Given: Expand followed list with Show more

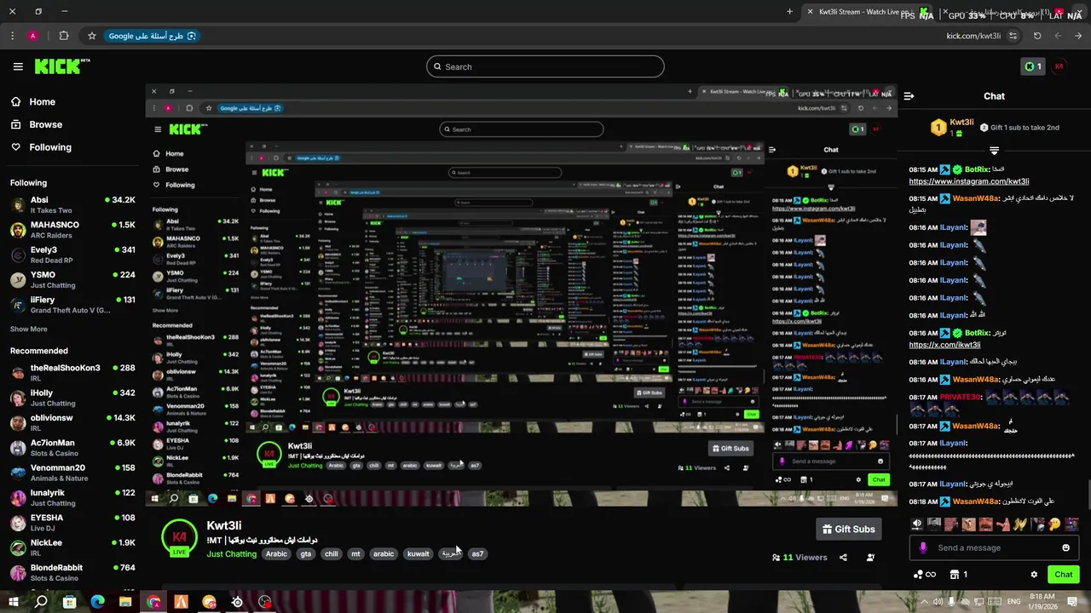Looking at the screenshot, I should (x=28, y=329).
